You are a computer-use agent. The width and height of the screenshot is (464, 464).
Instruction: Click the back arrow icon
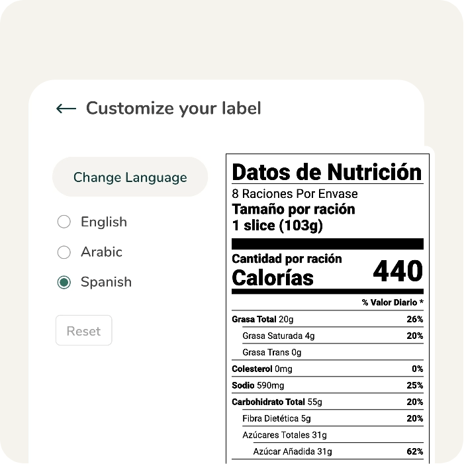(66, 109)
